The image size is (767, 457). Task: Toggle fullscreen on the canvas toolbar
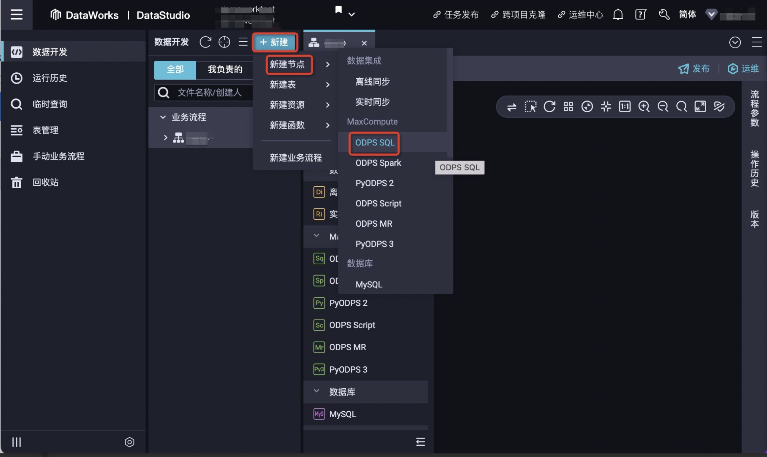700,106
